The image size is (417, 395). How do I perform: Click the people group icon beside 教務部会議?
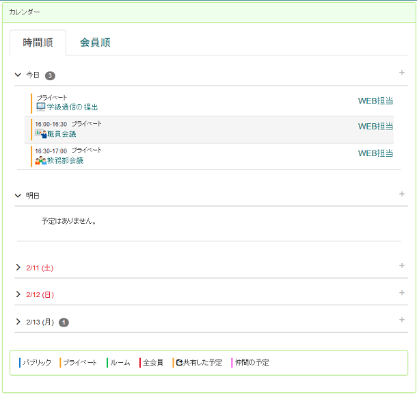[41, 160]
